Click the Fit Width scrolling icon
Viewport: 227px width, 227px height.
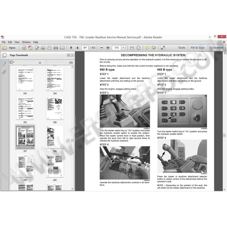point(132,48)
